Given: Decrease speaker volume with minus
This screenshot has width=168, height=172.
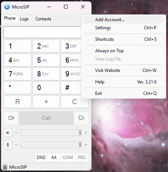Looking at the screenshot, I should [16, 133].
